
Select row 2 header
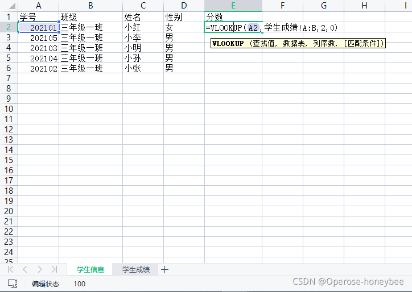[9, 27]
